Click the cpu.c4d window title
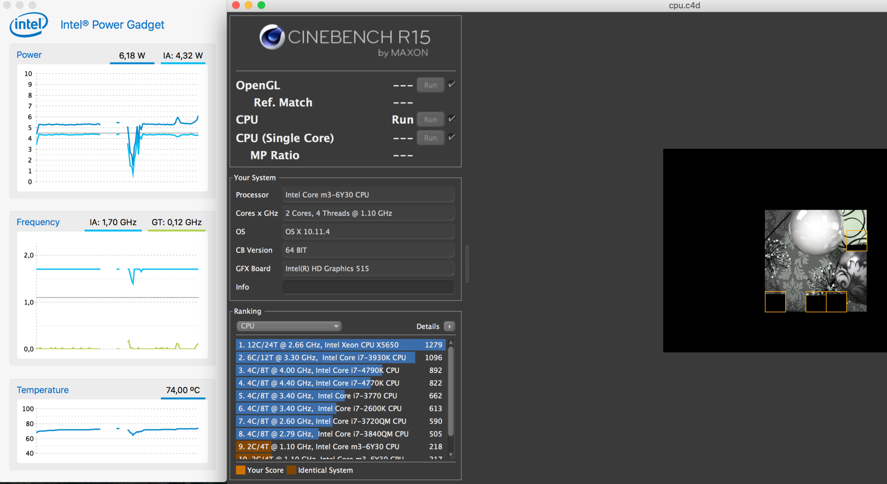 point(684,6)
